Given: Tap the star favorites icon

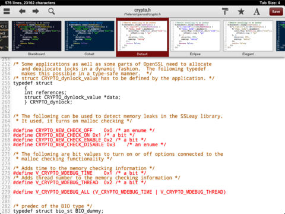Looking at the screenshot, I should (241, 11).
